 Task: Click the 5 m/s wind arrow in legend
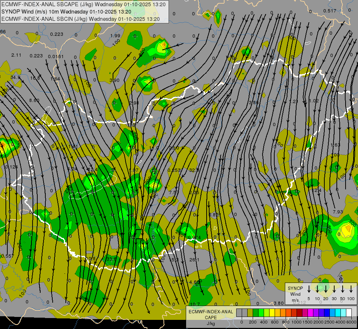309,290
